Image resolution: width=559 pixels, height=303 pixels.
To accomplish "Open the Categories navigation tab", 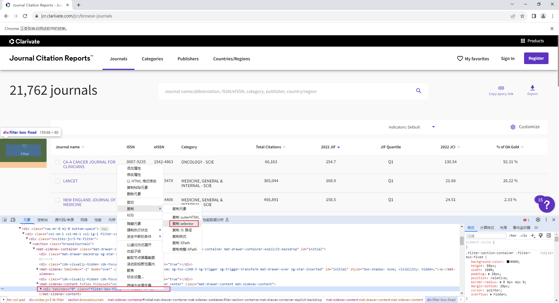I will point(152,59).
